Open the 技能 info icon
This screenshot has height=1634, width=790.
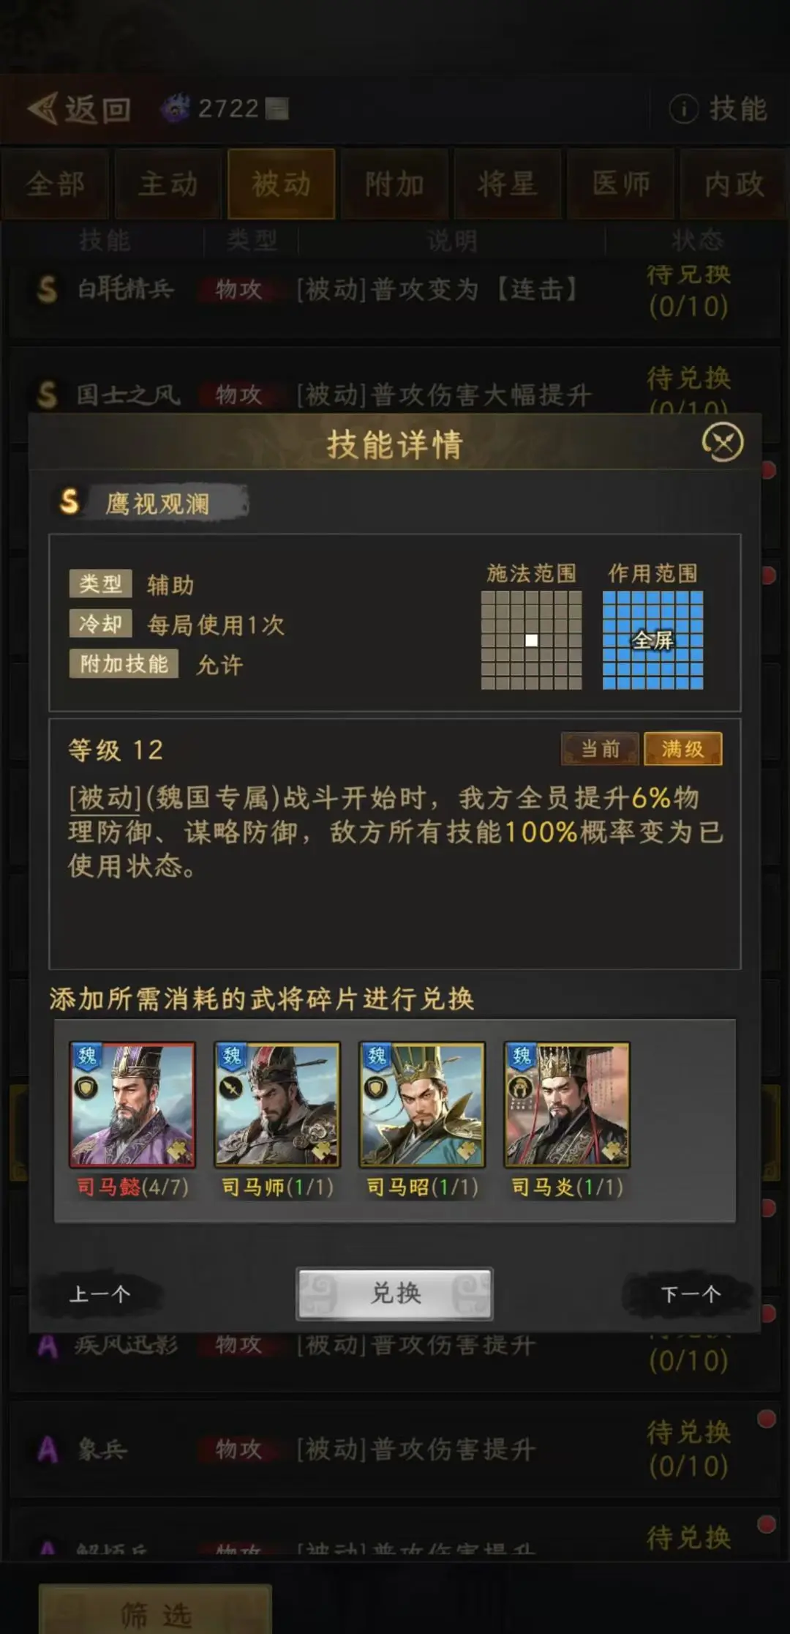coord(683,109)
